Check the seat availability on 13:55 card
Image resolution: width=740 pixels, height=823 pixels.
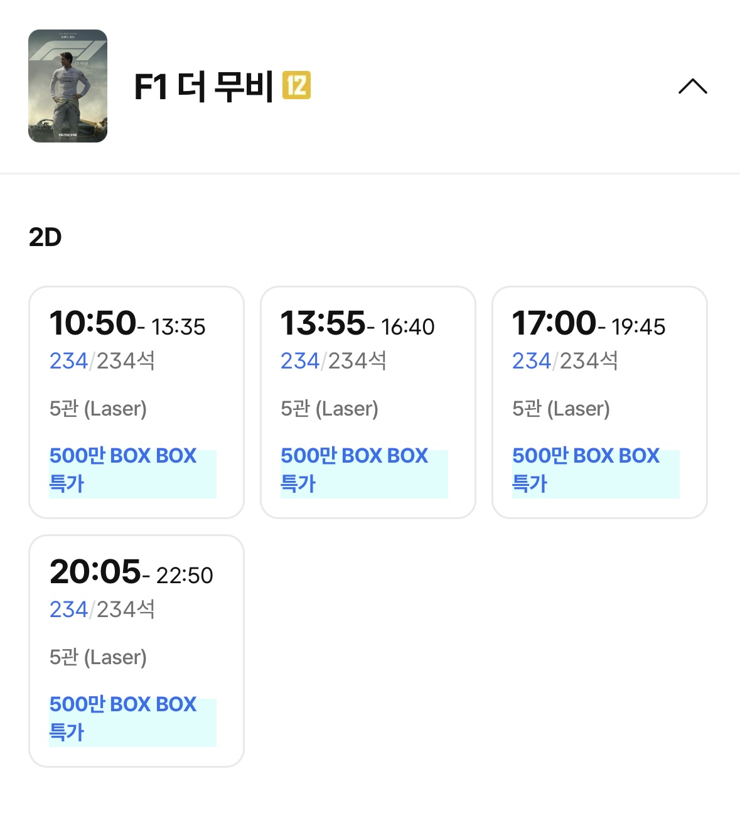(333, 361)
